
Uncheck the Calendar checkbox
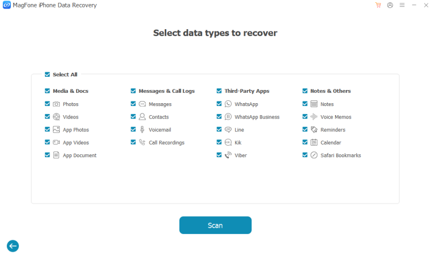point(305,142)
